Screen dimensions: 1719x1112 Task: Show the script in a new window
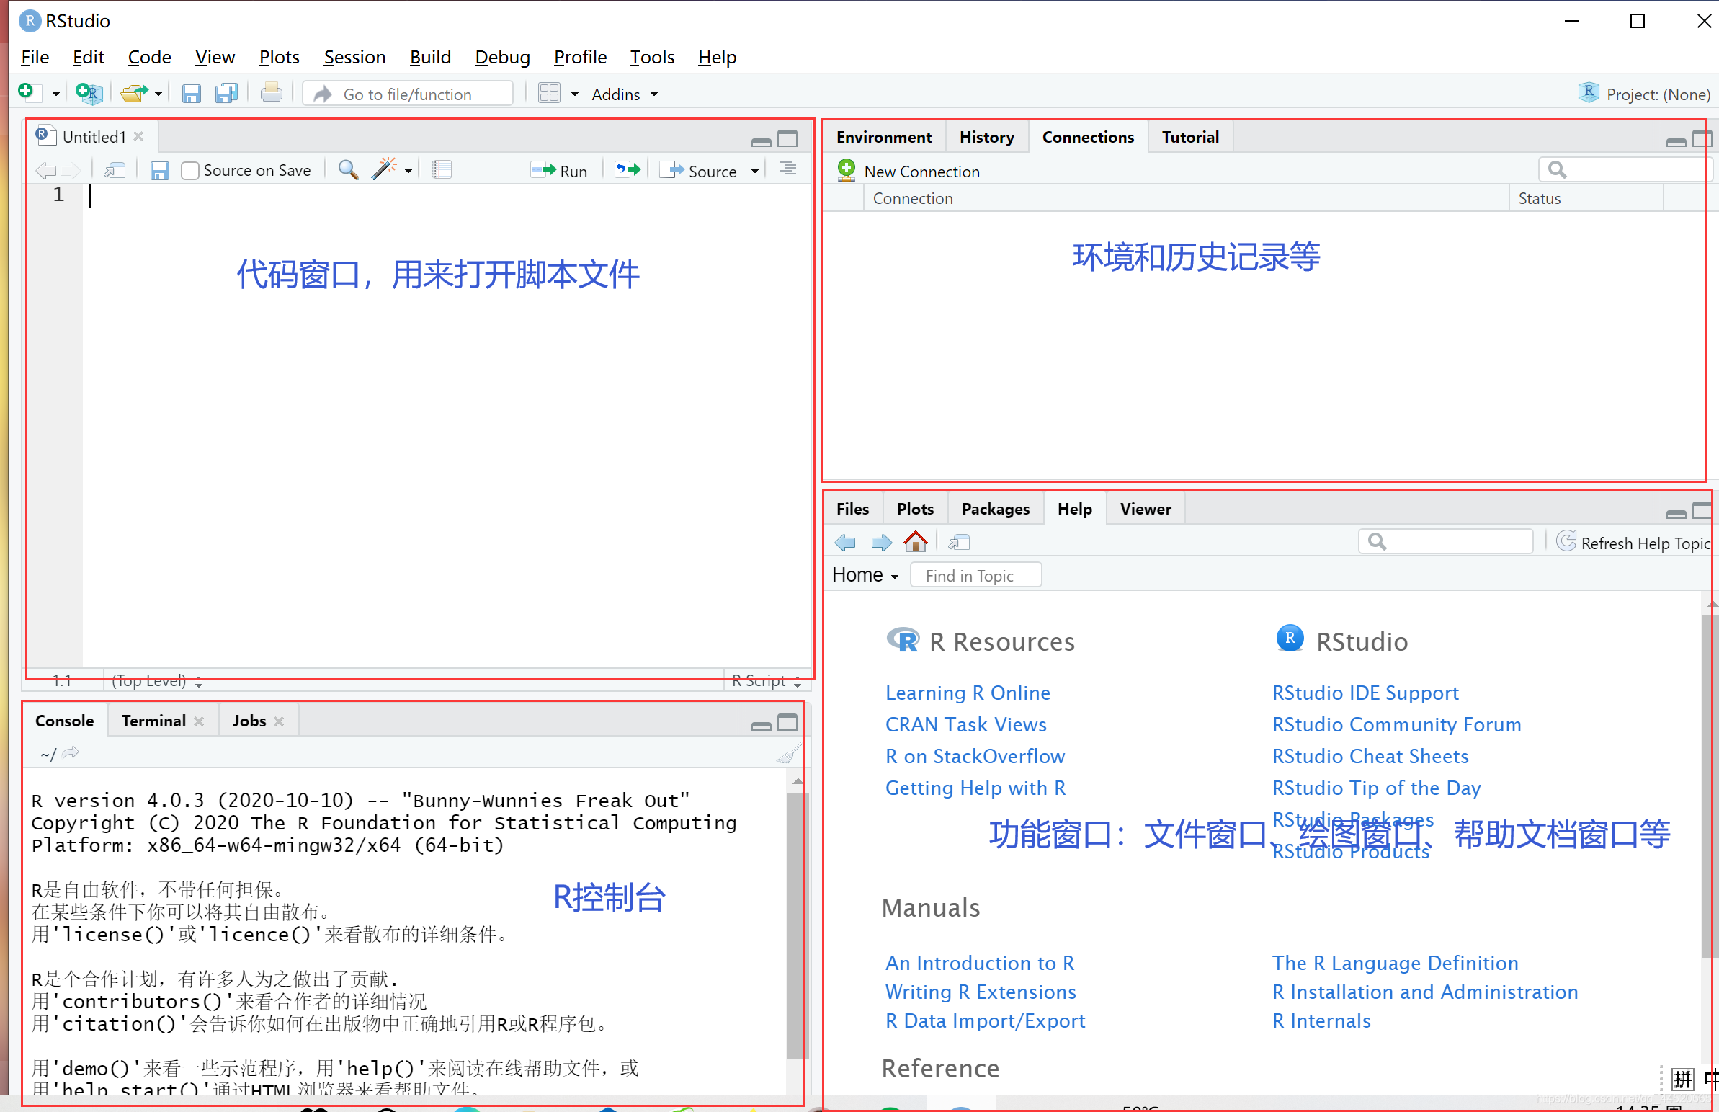115,170
